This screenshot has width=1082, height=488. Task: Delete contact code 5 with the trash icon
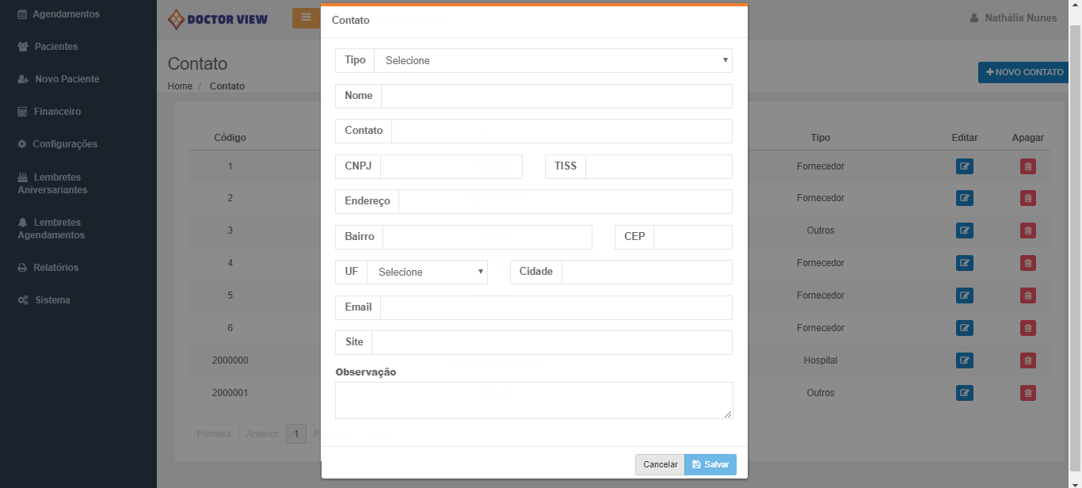1027,295
